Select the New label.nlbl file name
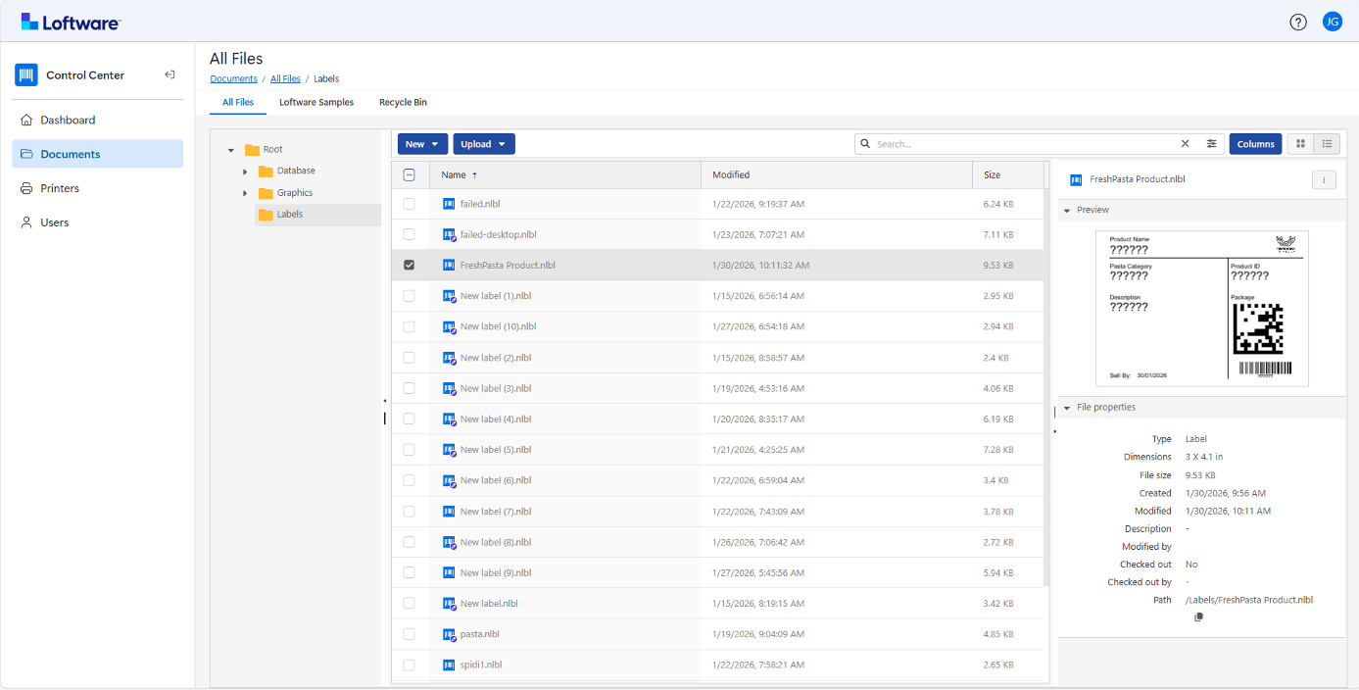Viewport: 1359px width, 690px height. pyautogui.click(x=489, y=604)
